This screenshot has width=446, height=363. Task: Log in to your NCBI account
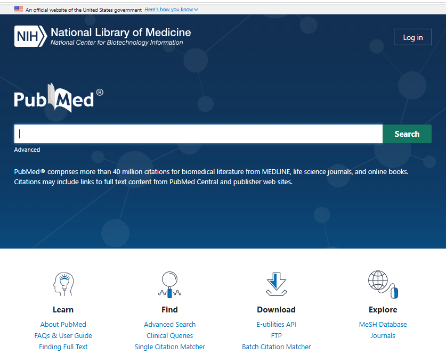point(413,37)
